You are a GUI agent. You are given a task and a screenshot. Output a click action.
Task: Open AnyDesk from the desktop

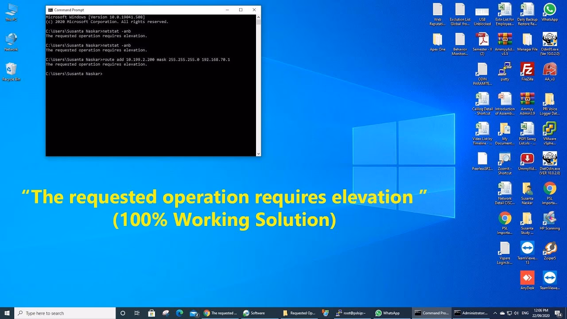pyautogui.click(x=527, y=277)
